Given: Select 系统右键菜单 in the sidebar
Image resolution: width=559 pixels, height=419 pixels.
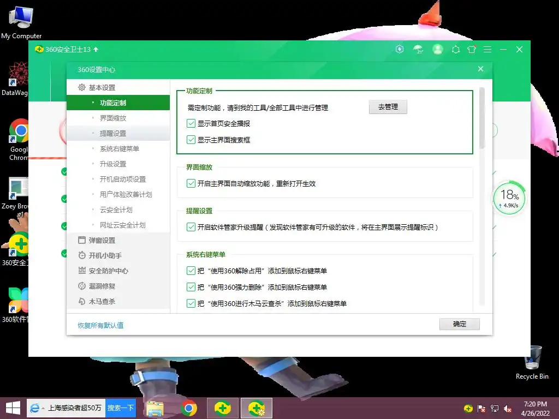Looking at the screenshot, I should click(118, 148).
